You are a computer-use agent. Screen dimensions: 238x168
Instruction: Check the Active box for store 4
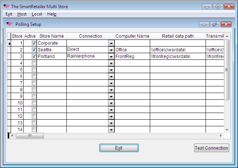pyautogui.click(x=34, y=63)
